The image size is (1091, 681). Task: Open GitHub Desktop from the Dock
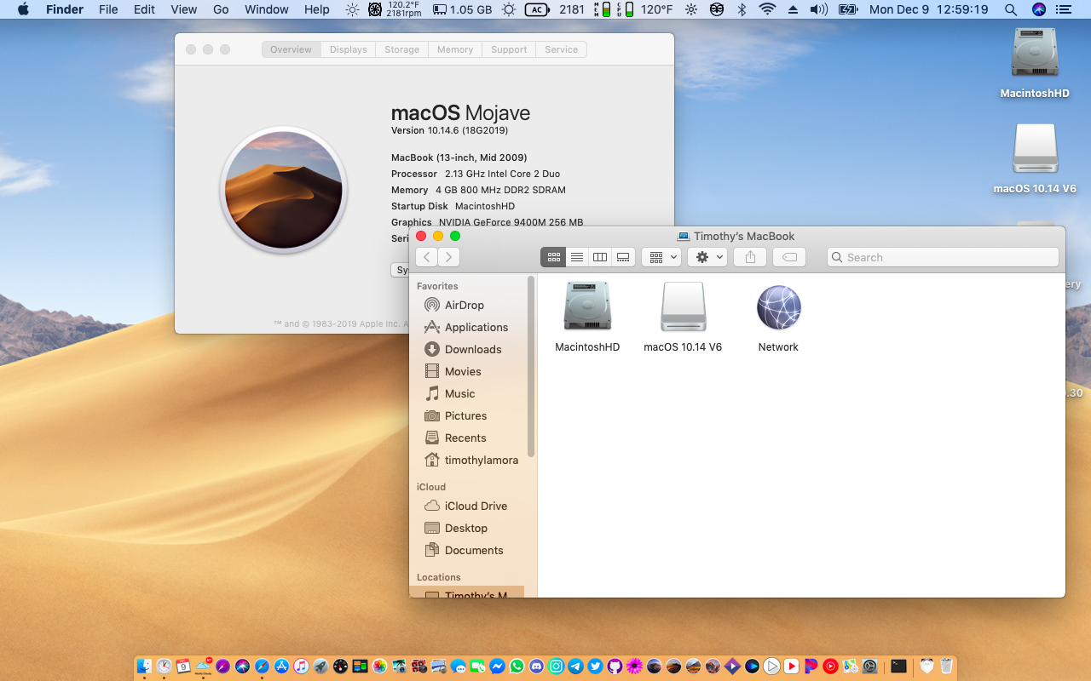615,667
